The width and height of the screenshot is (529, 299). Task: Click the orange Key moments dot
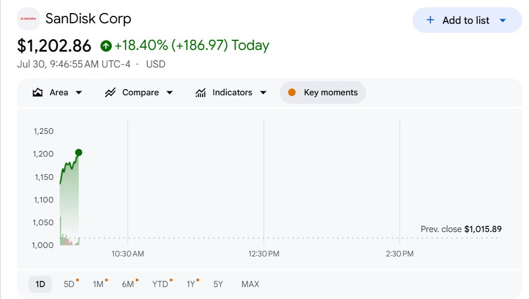pyautogui.click(x=292, y=92)
